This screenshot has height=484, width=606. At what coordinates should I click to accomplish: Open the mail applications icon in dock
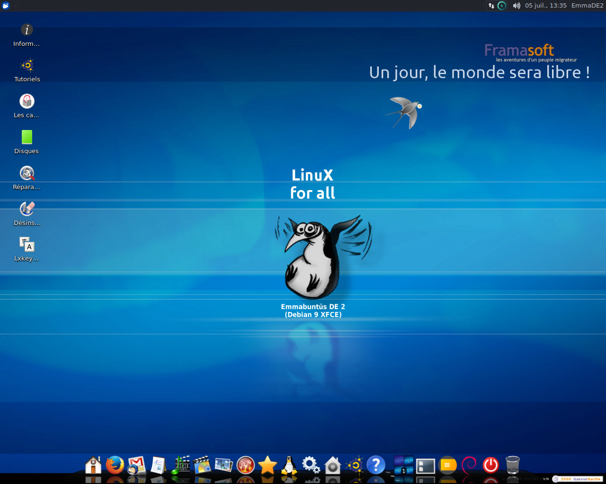pos(137,466)
